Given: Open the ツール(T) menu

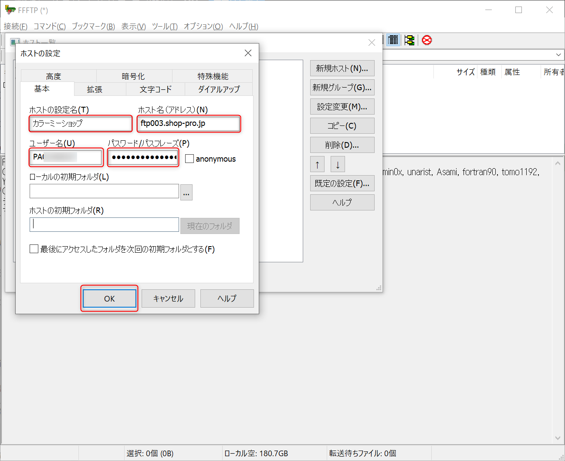Looking at the screenshot, I should (x=165, y=26).
